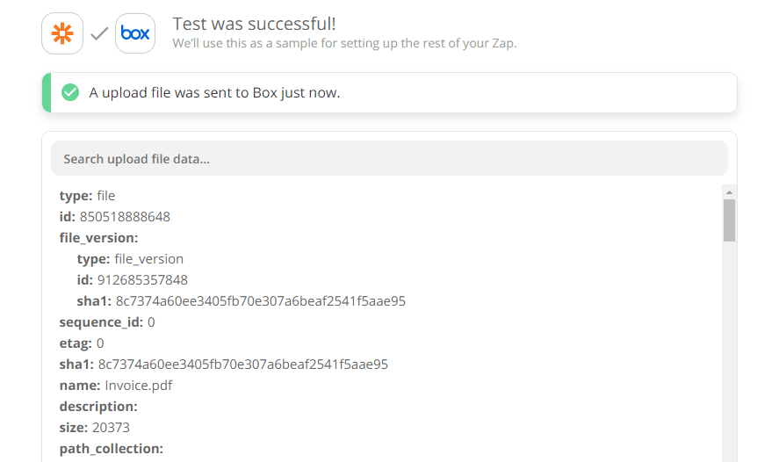The height and width of the screenshot is (462, 779).
Task: Click the Test was successful heading
Action: pyautogui.click(x=254, y=24)
